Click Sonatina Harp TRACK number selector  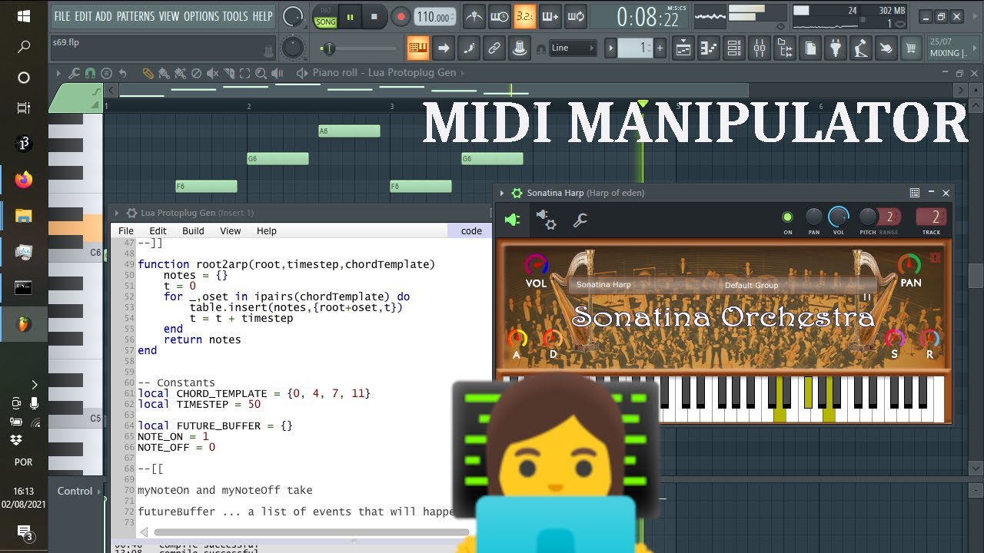[x=931, y=217]
